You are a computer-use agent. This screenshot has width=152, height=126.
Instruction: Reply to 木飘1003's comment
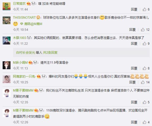pyautogui.click(x=134, y=43)
